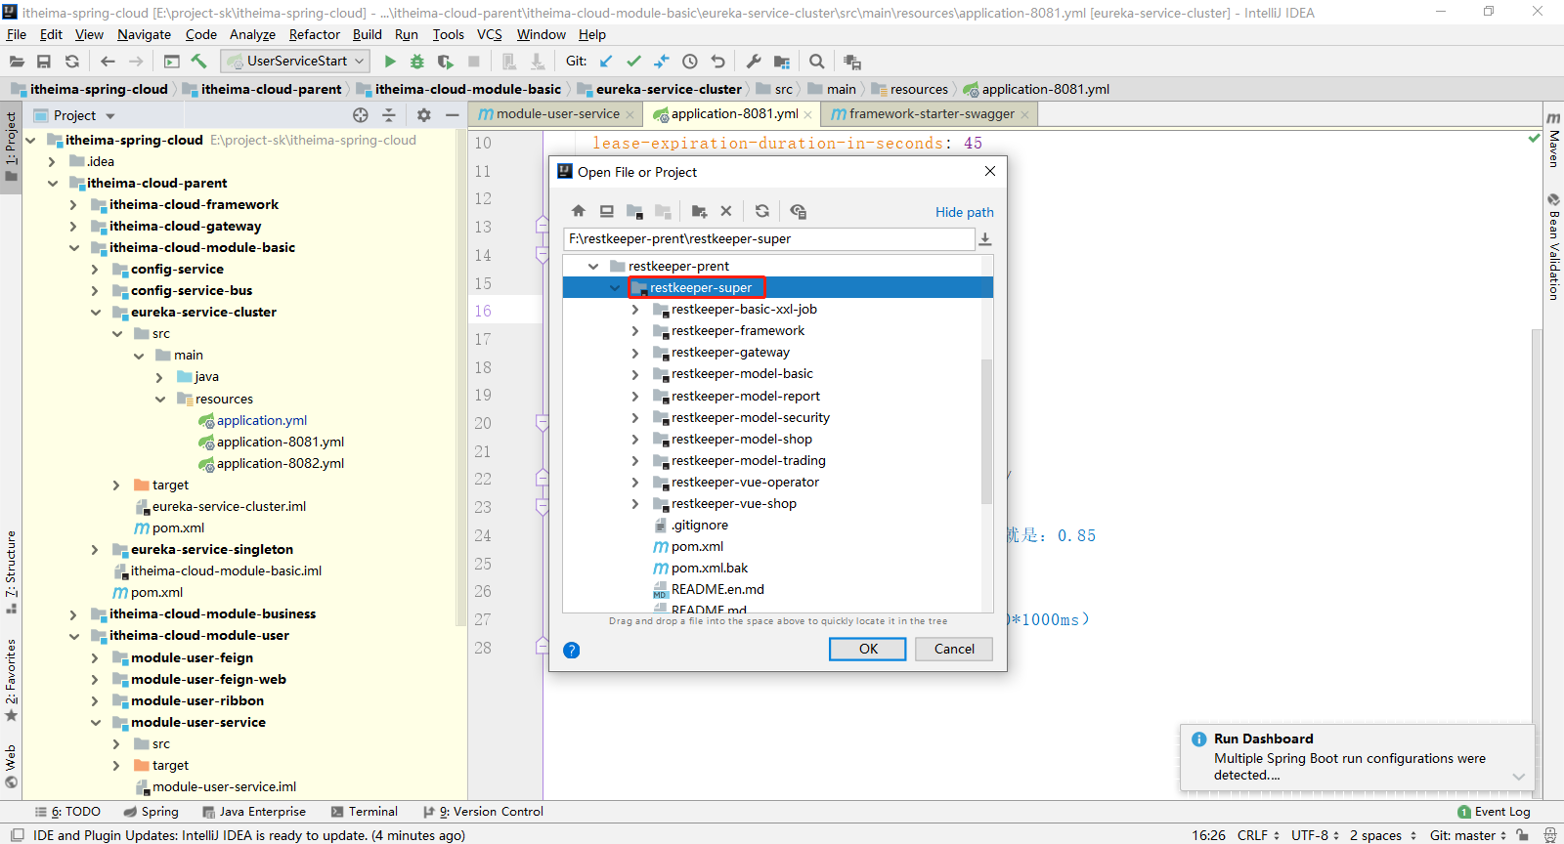The image size is (1564, 844).
Task: Expand itheima-cloud-framework in Project tree
Action: tap(73, 205)
